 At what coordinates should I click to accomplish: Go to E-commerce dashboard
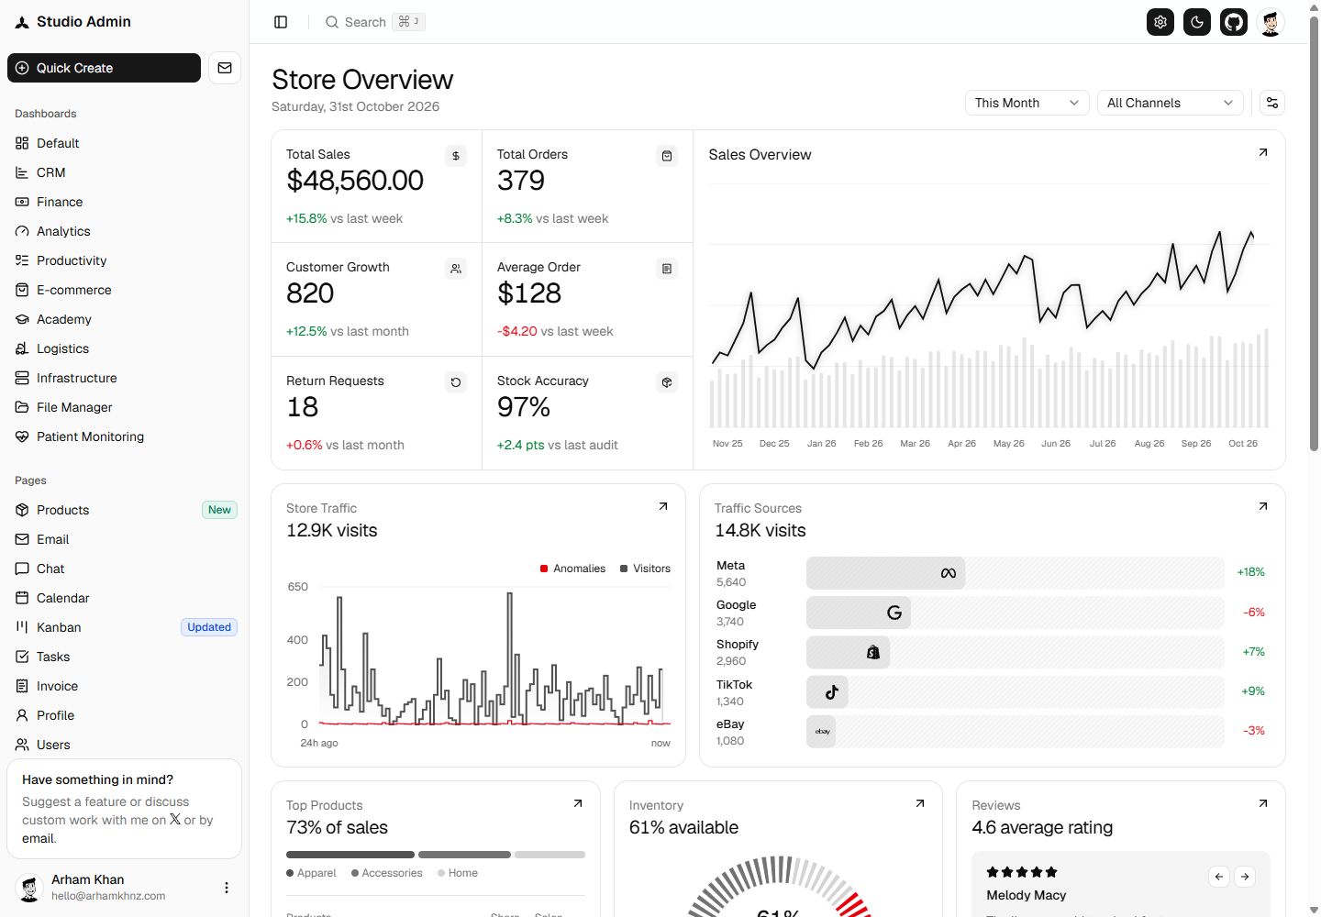click(125, 290)
